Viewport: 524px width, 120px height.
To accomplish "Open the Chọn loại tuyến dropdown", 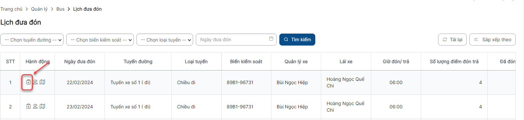I will click(x=165, y=40).
